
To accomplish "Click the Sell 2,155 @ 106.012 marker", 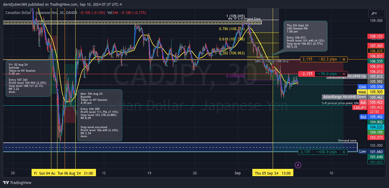I will [x=271, y=61].
